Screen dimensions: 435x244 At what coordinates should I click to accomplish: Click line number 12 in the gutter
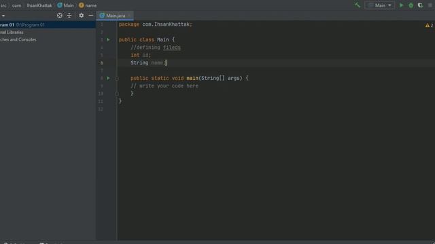click(101, 109)
